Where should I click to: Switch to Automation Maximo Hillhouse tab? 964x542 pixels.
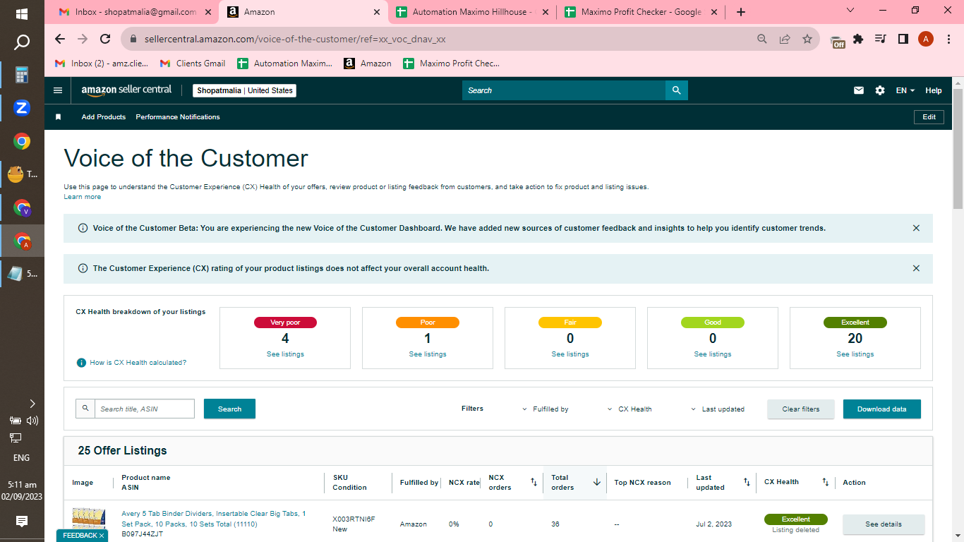[471, 12]
